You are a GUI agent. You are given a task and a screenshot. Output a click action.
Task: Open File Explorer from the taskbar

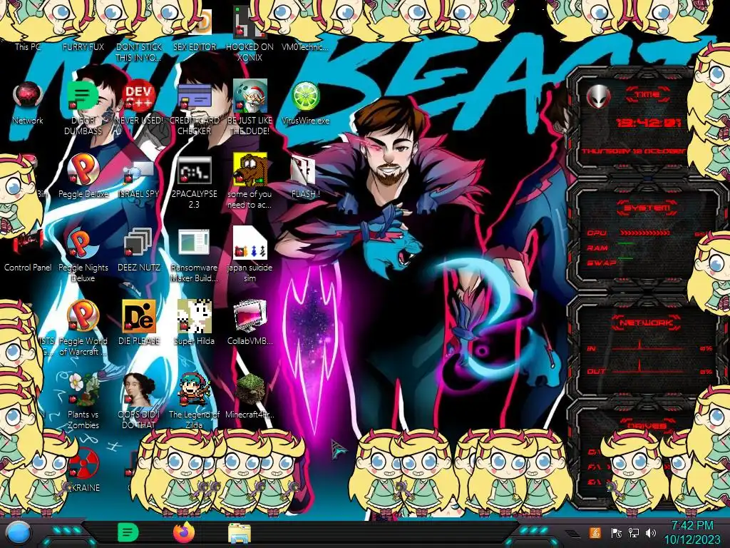(240, 533)
